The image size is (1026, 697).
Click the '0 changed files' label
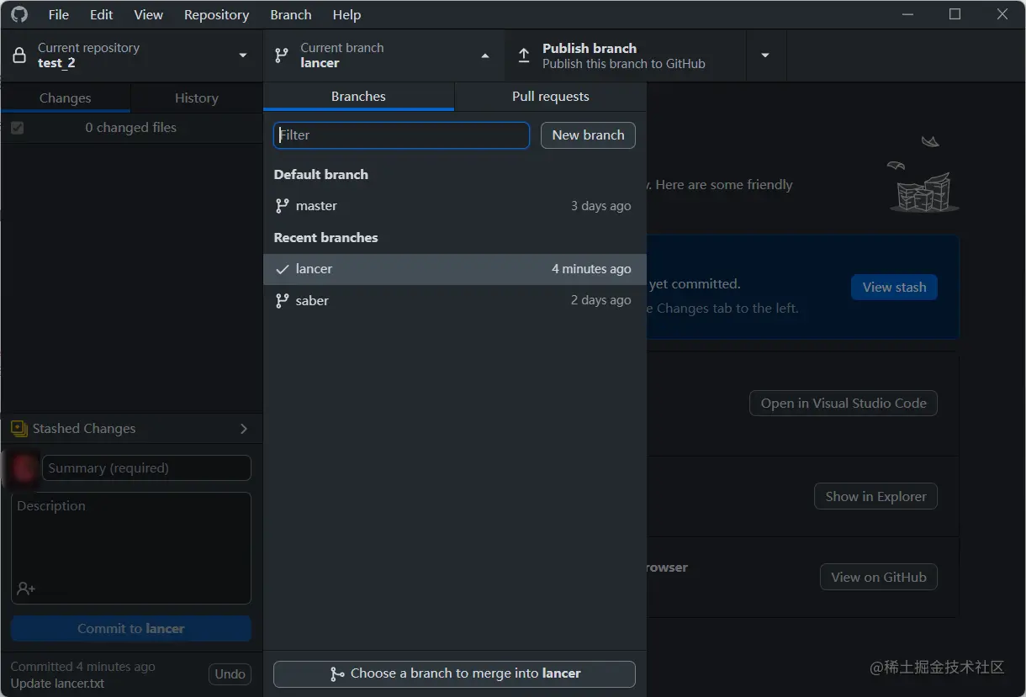pos(131,128)
